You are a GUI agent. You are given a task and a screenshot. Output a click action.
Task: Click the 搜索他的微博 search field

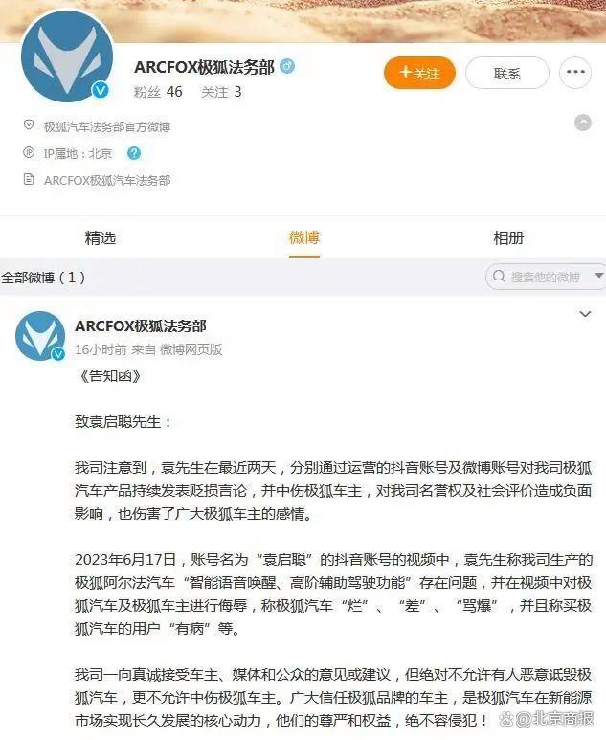[538, 277]
